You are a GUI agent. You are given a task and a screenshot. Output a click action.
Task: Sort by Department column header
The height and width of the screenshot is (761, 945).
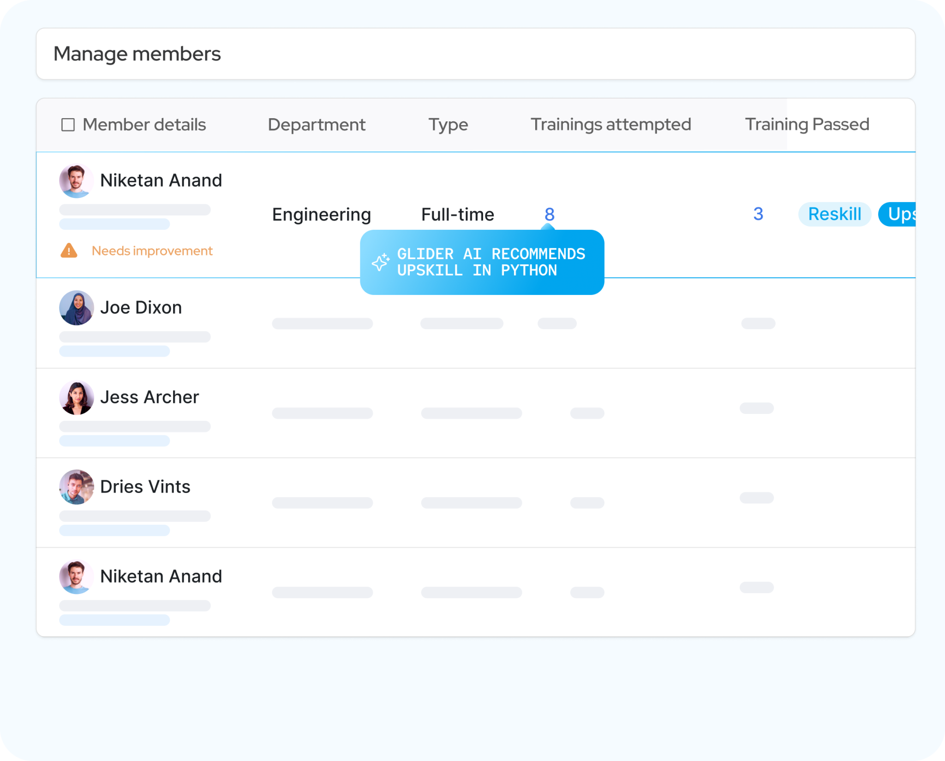[317, 125]
